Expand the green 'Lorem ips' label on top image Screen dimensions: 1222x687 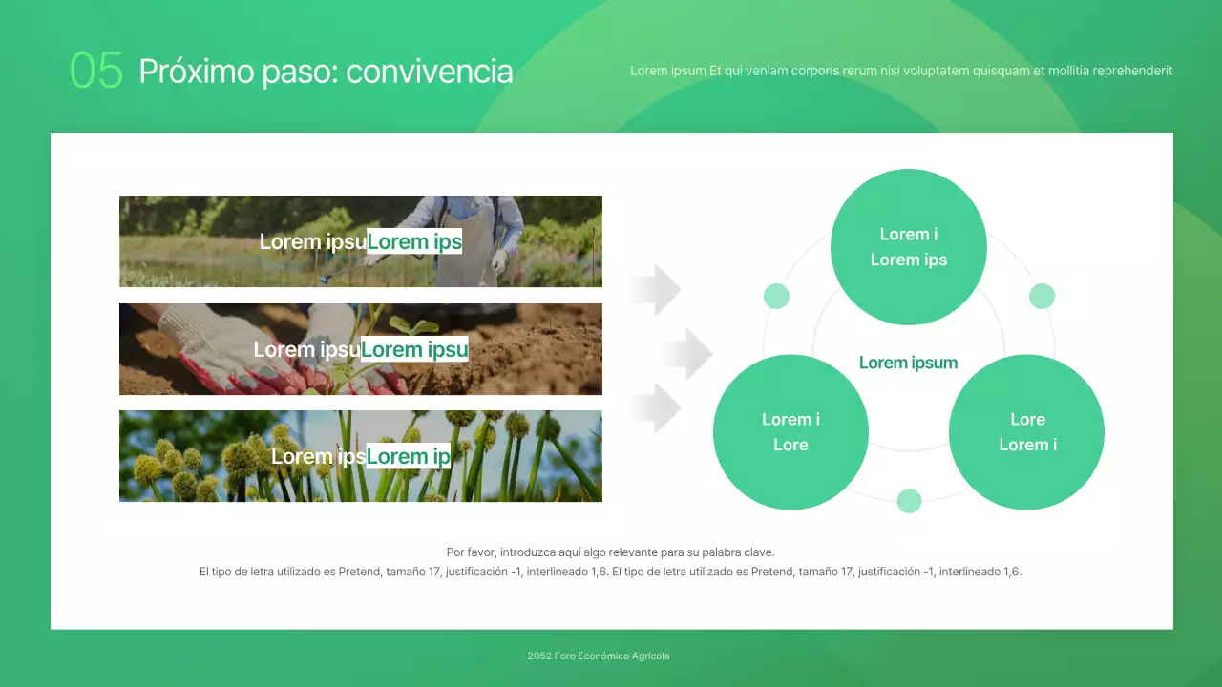click(x=414, y=241)
